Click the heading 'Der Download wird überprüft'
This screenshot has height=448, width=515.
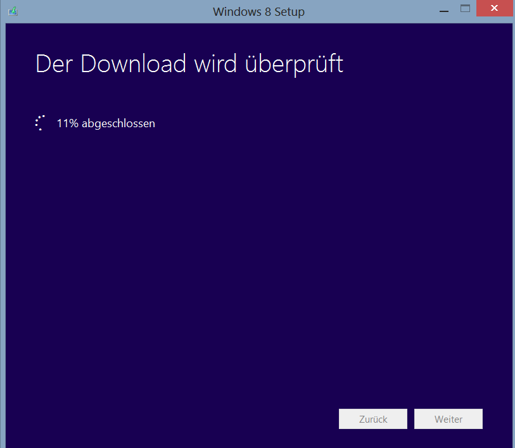[189, 64]
